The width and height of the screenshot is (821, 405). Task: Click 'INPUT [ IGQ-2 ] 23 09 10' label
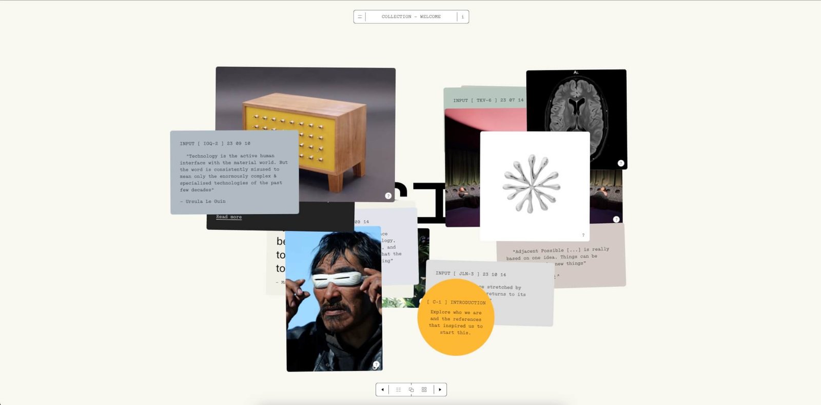[215, 144]
